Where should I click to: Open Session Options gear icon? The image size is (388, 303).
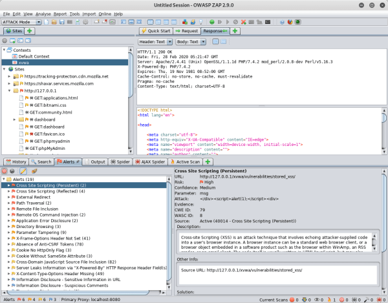85,22
